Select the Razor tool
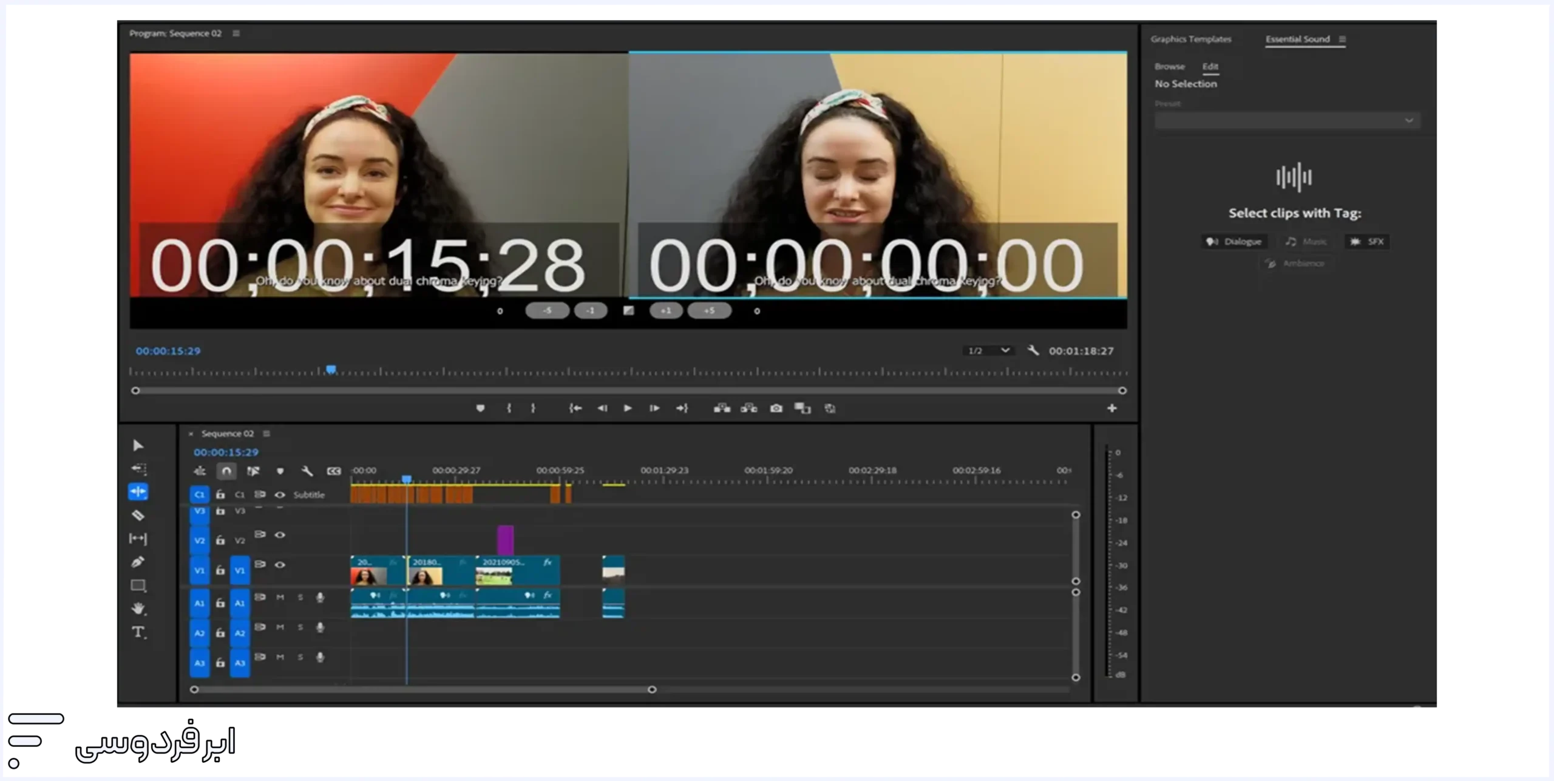Viewport: 1554px width, 781px height. coord(138,516)
